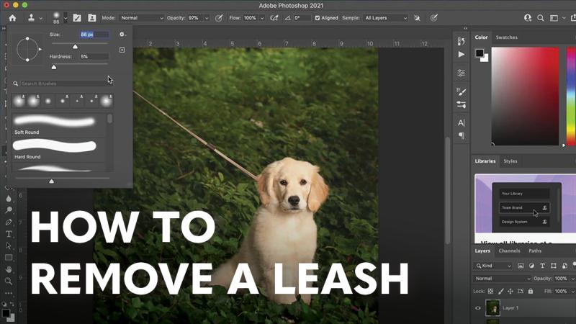Open the layer blend mode Normal dropdown
576x324 pixels.
tap(502, 279)
